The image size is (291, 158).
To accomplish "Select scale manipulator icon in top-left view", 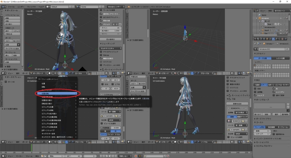I will coord(72,73).
